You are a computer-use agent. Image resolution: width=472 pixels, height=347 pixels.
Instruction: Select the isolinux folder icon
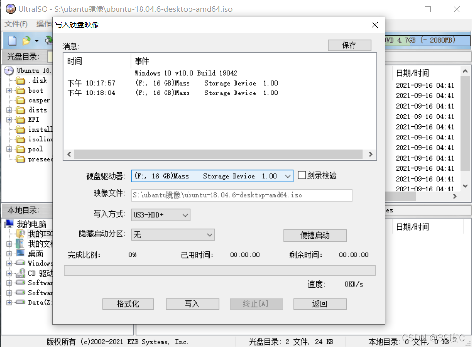point(21,139)
